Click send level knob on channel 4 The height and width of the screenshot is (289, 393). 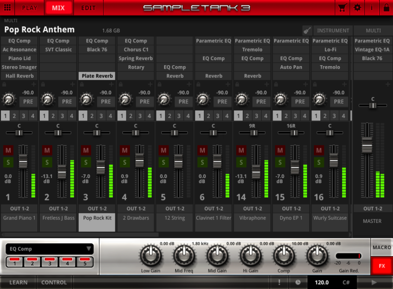point(125,99)
